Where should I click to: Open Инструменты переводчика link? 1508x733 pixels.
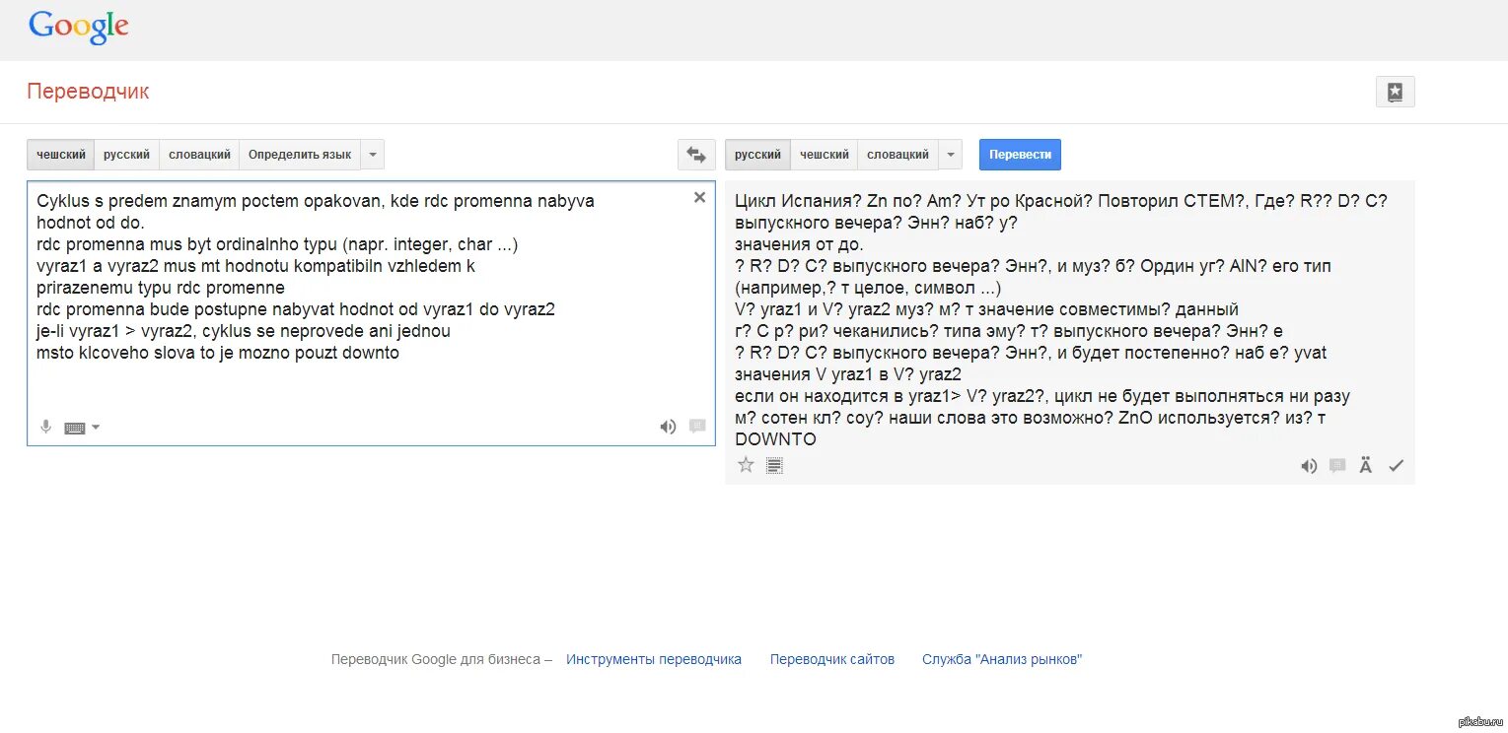(x=654, y=659)
